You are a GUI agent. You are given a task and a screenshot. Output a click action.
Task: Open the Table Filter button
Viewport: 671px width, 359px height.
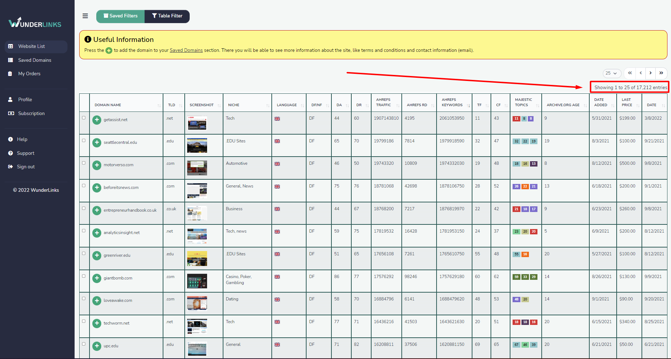[167, 16]
